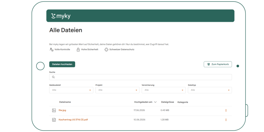This screenshot has height=132, width=264.
Task: Click the 0.45 MB size value
Action: click(165, 111)
